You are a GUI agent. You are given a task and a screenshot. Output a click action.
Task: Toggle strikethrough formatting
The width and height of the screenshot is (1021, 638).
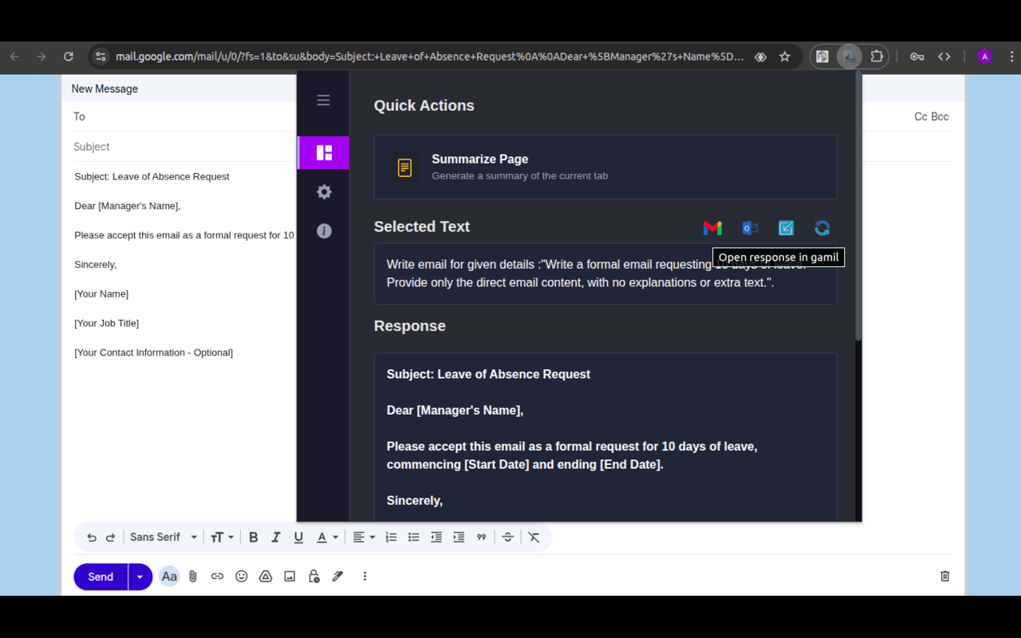pyautogui.click(x=508, y=538)
